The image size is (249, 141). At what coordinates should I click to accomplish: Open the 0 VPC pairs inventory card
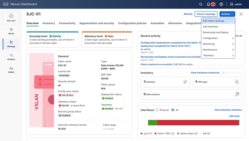click(217, 82)
